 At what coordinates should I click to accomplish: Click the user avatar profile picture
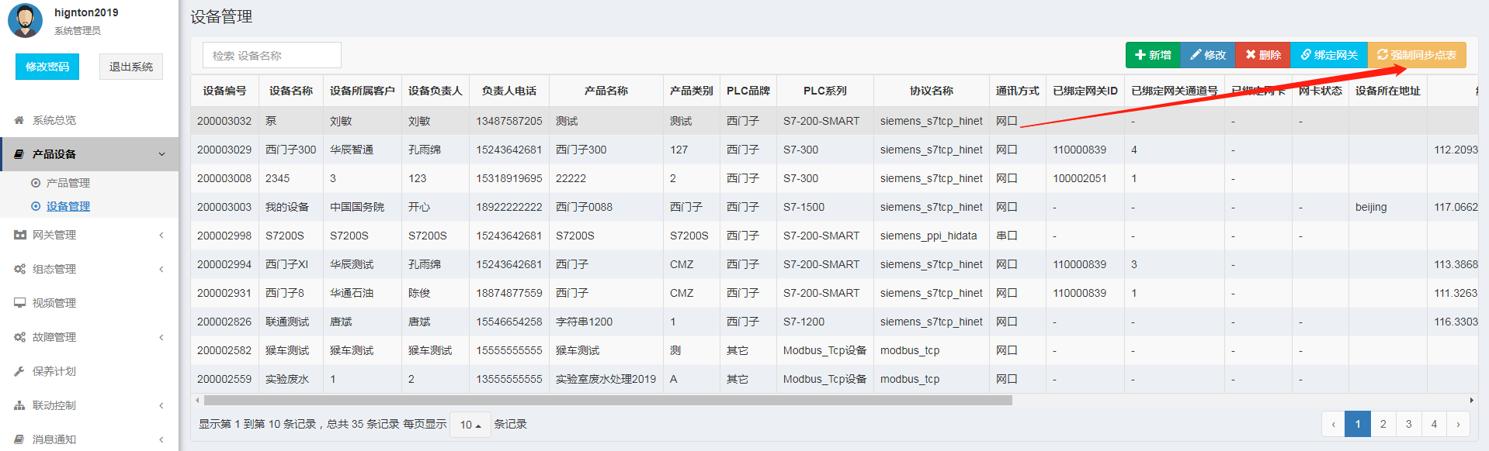click(x=25, y=21)
